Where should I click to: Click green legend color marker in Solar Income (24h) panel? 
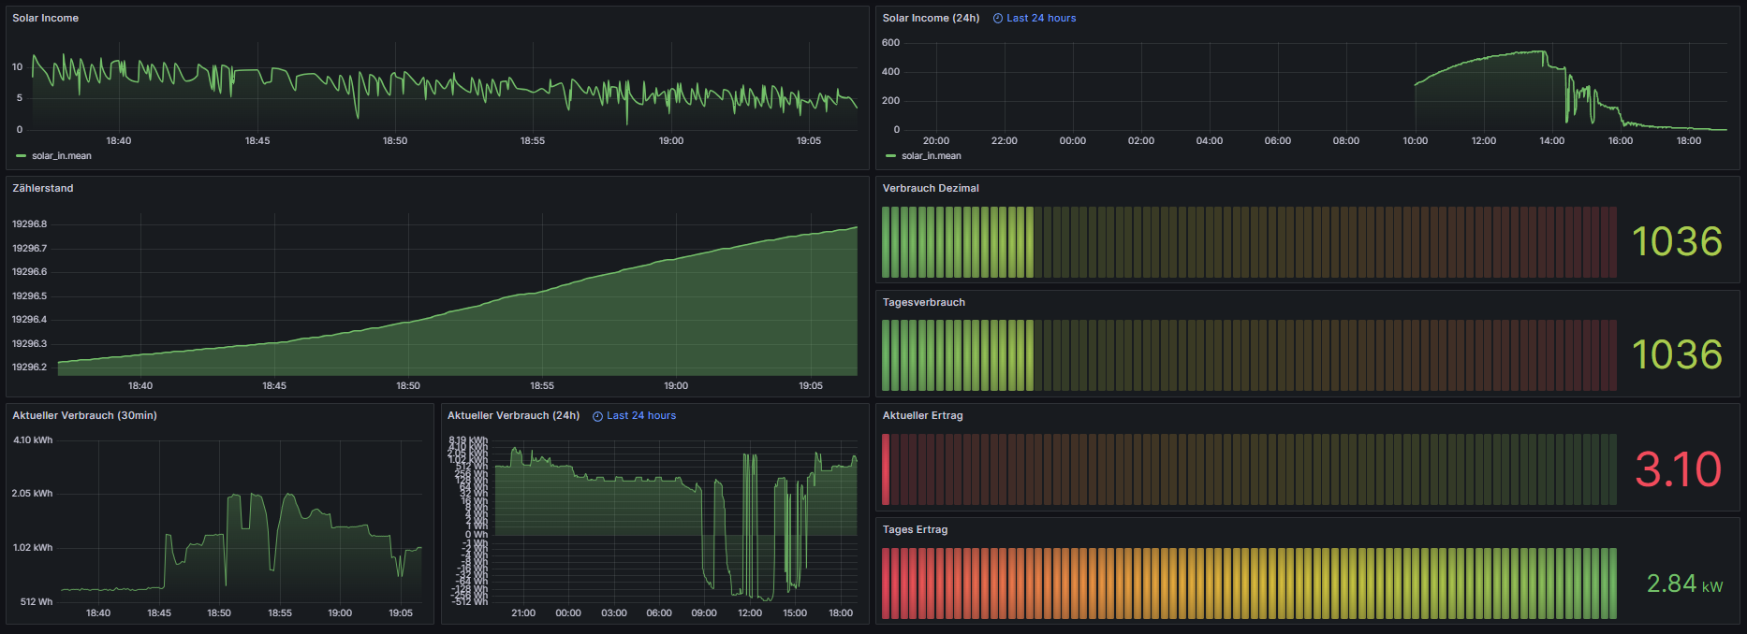[x=891, y=156]
